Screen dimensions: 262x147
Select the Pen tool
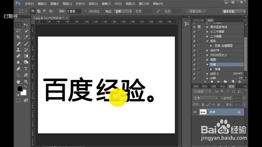tap(18, 69)
